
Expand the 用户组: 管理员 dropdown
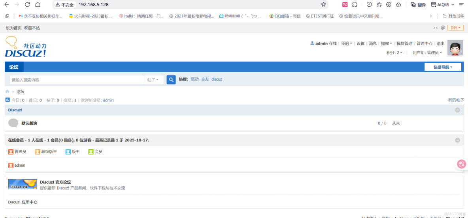click(427, 53)
